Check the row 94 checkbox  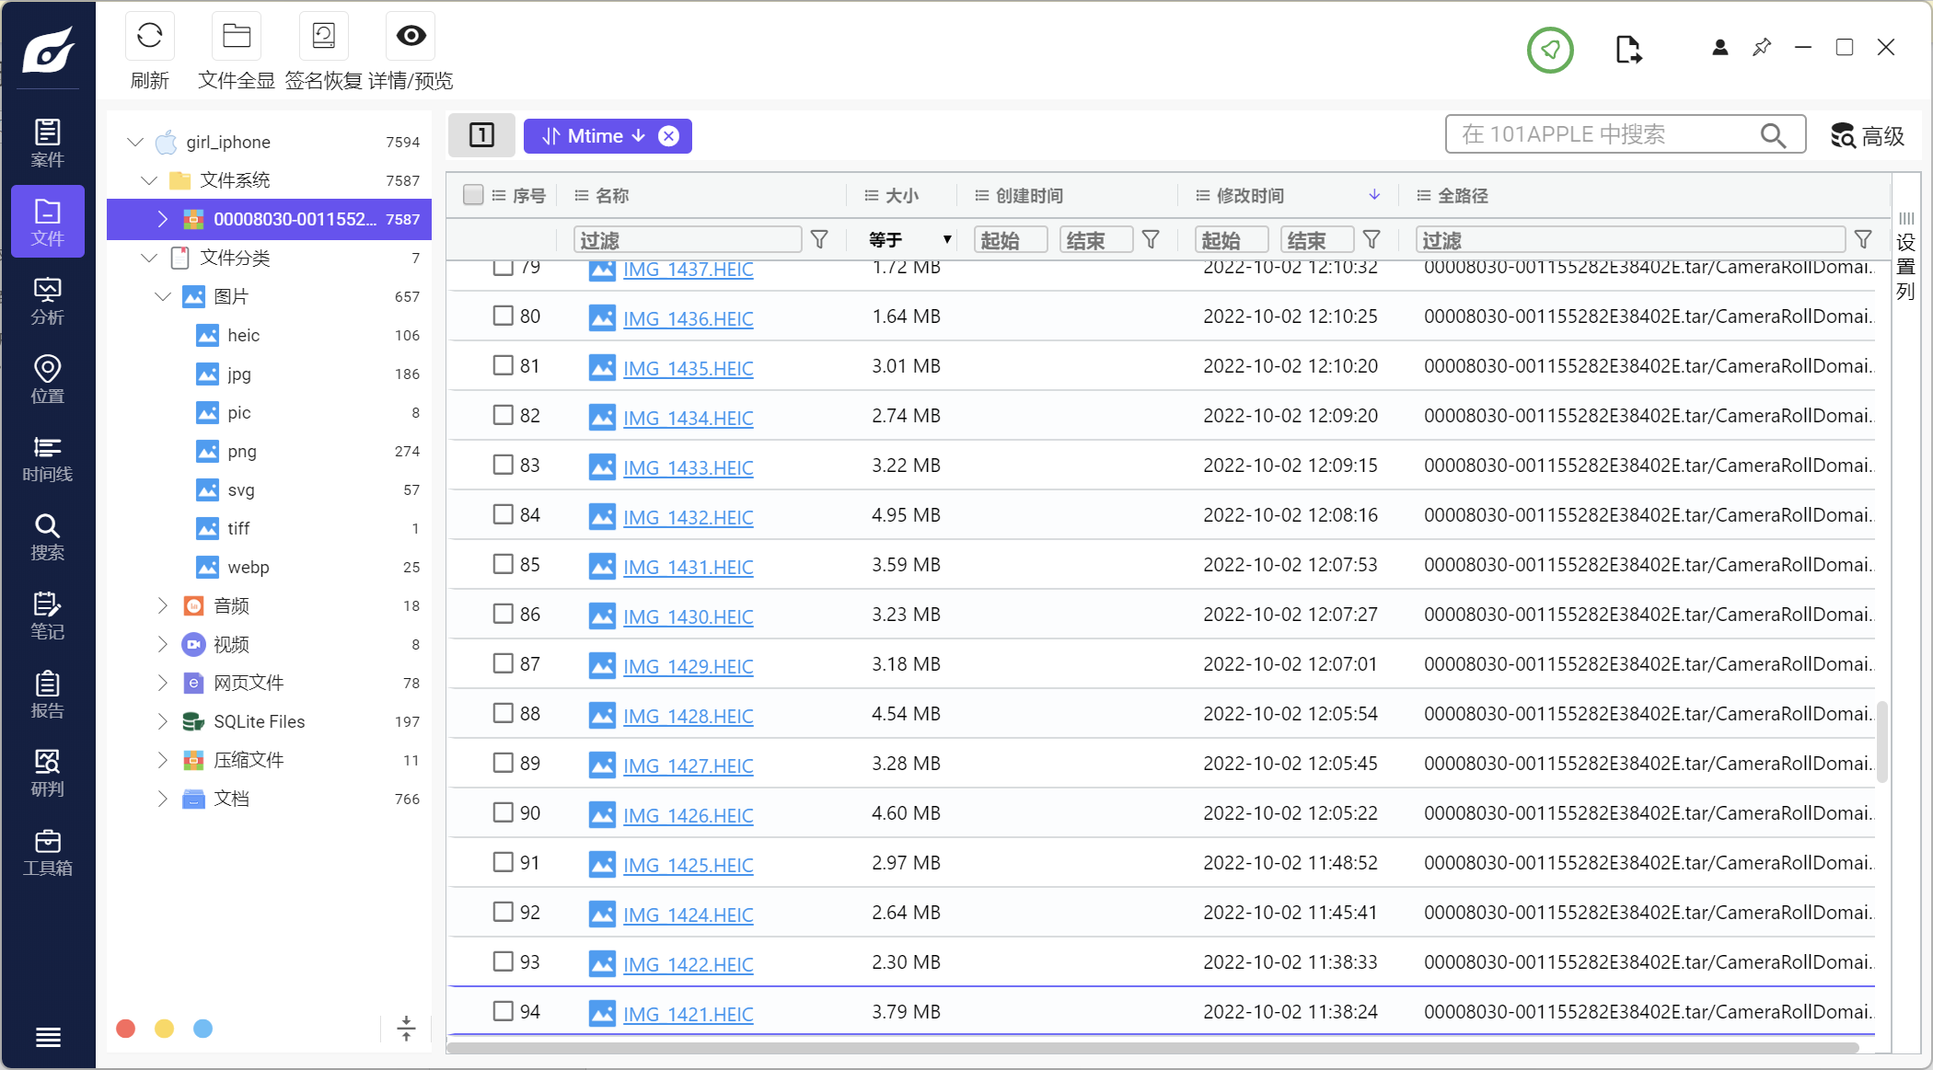coord(503,1011)
